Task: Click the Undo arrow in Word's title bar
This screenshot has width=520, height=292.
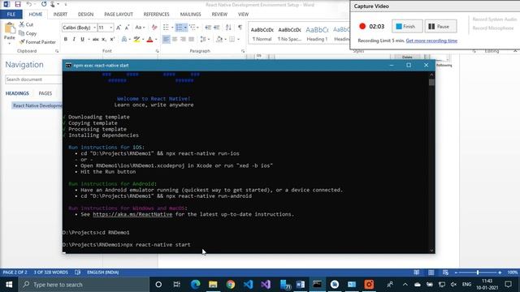Action: pyautogui.click(x=29, y=4)
